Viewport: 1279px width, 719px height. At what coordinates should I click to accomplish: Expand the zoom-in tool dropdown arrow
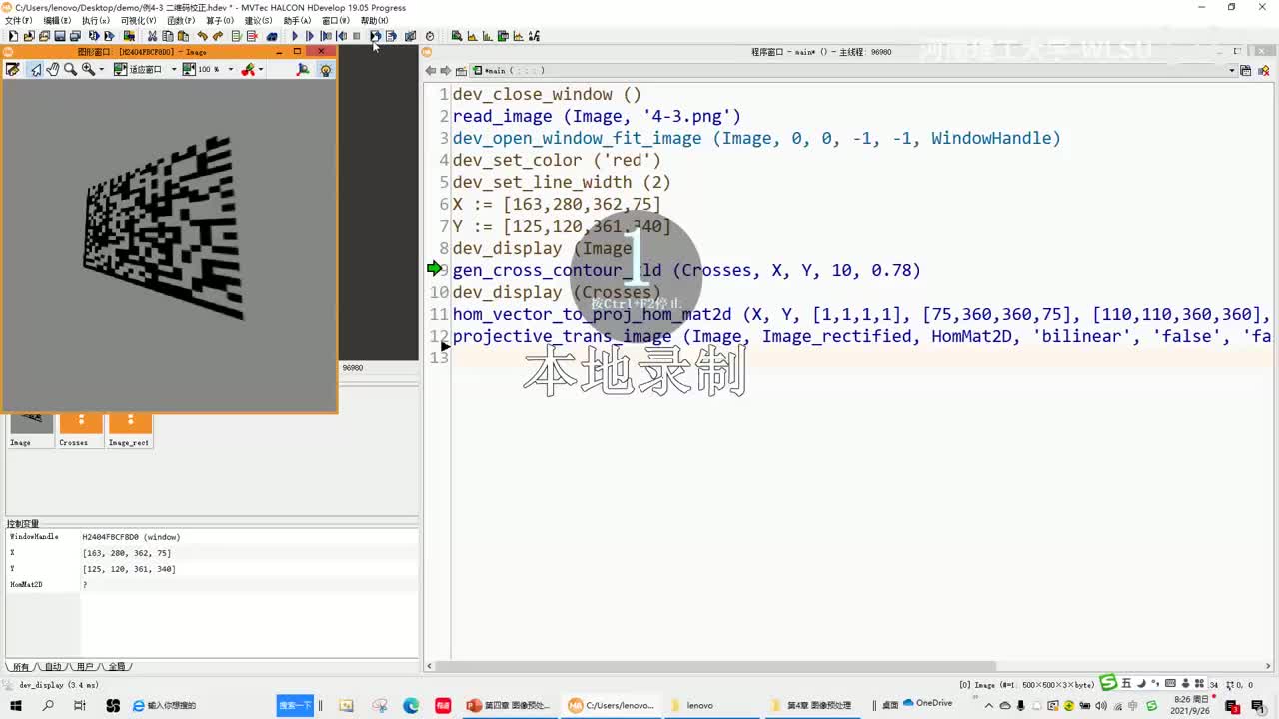(x=101, y=69)
